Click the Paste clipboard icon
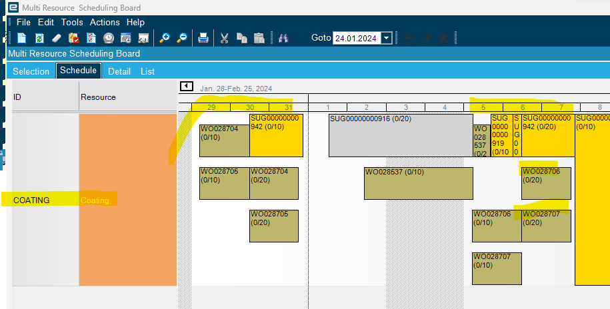Viewport: 610px width, 309px height. 259,38
